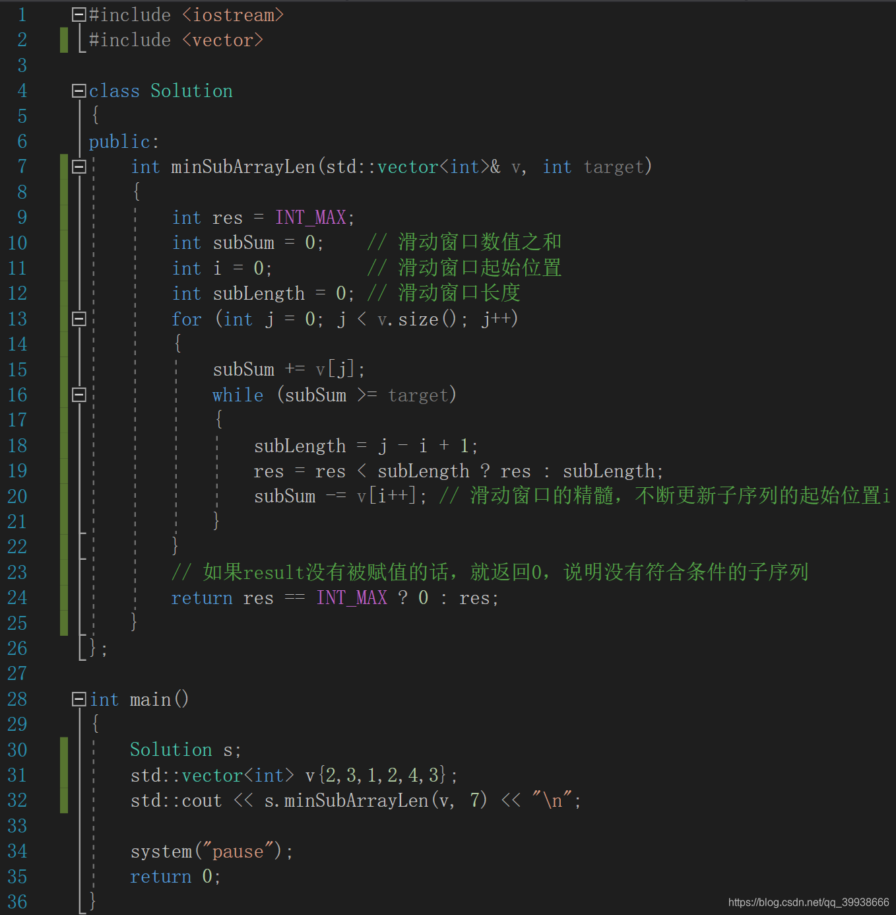Collapse the int main() fold marker
The width and height of the screenshot is (896, 915).
pos(79,699)
